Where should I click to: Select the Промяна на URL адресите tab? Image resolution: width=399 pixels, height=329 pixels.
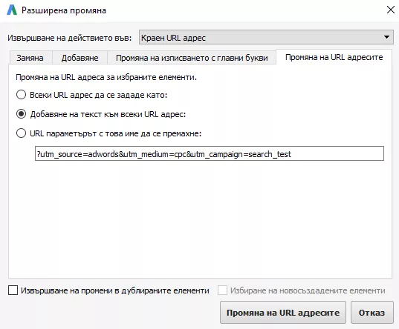pyautogui.click(x=334, y=57)
